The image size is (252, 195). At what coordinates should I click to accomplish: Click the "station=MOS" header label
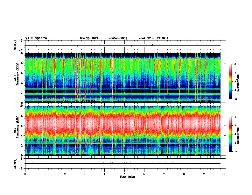118,38
